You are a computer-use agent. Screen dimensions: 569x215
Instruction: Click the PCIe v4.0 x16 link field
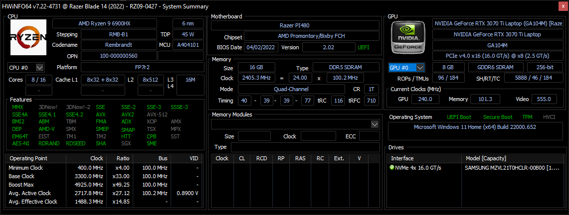497,56
